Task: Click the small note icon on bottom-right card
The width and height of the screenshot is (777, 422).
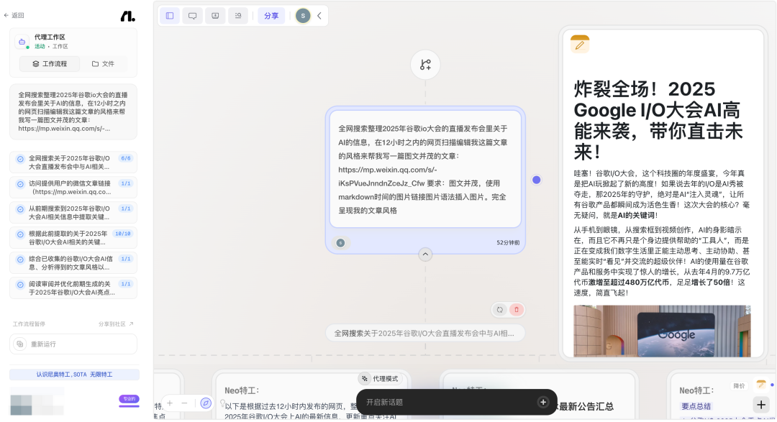Action: [760, 385]
